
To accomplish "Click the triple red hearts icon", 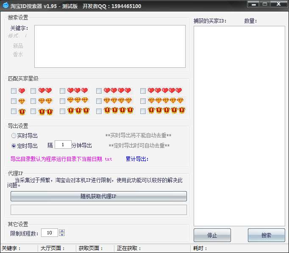I will click(x=78, y=90).
